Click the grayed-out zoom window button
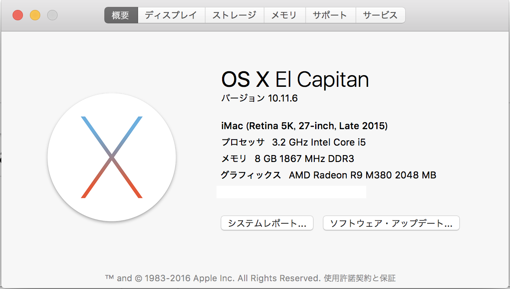This screenshot has height=289, width=510. click(52, 15)
